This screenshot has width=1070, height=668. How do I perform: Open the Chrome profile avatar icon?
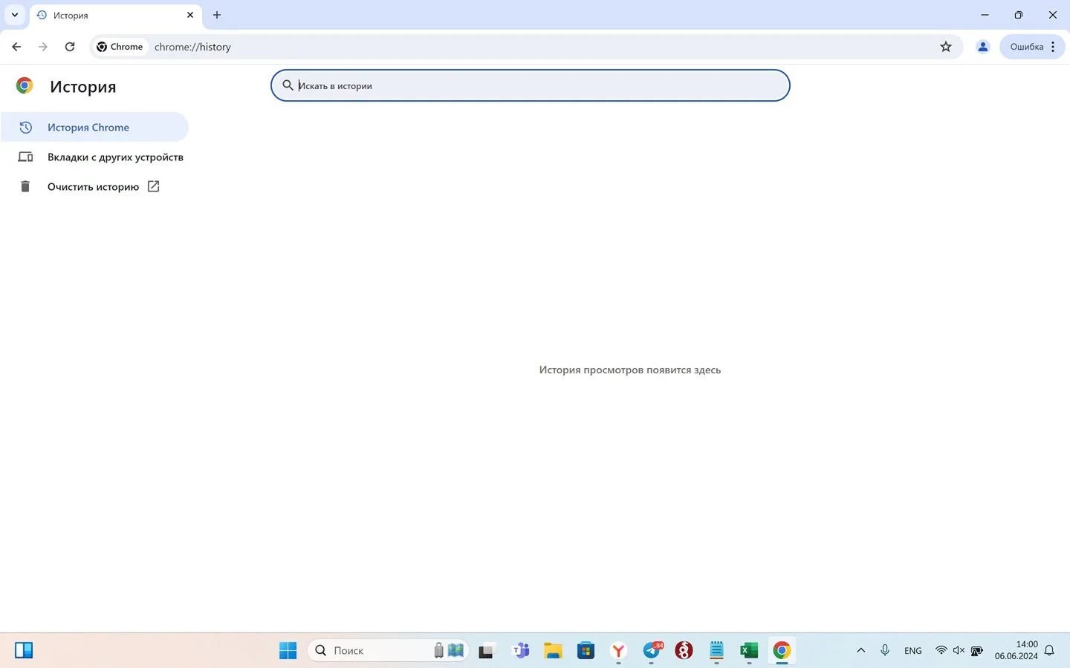982,47
